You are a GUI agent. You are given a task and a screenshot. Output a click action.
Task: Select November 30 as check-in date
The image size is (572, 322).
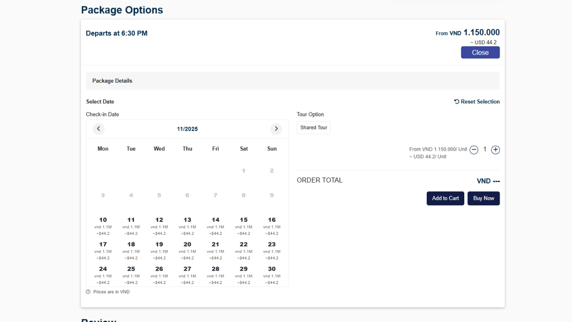point(272,275)
